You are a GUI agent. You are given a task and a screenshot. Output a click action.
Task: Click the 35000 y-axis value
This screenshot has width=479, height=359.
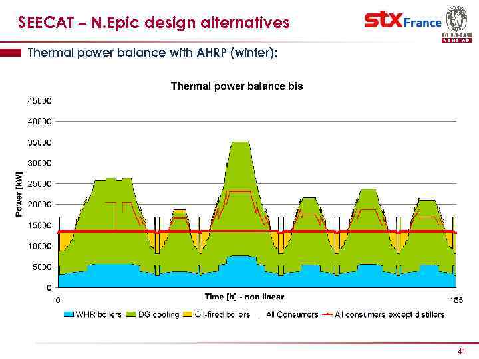tap(39, 142)
